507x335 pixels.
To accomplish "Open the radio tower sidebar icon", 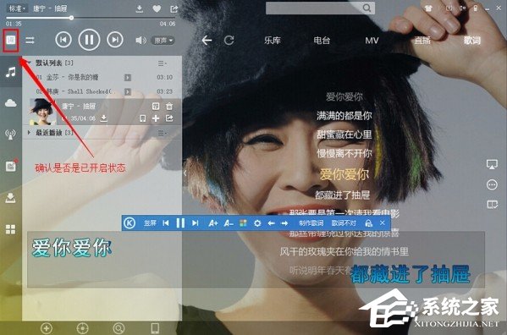I will tap(11, 135).
